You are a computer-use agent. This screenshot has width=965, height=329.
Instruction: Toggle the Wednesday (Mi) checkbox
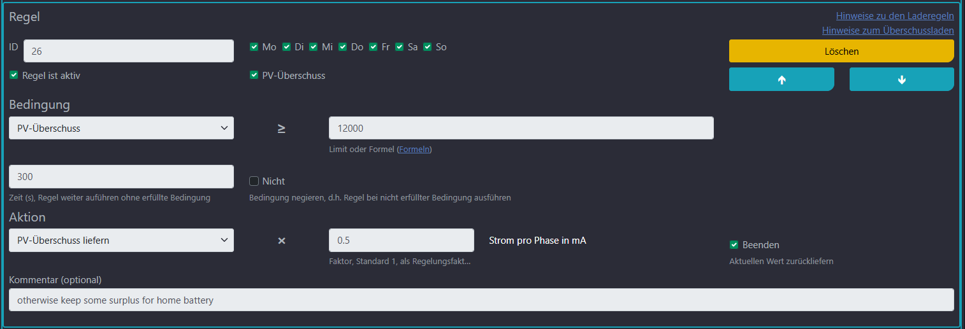pyautogui.click(x=314, y=47)
